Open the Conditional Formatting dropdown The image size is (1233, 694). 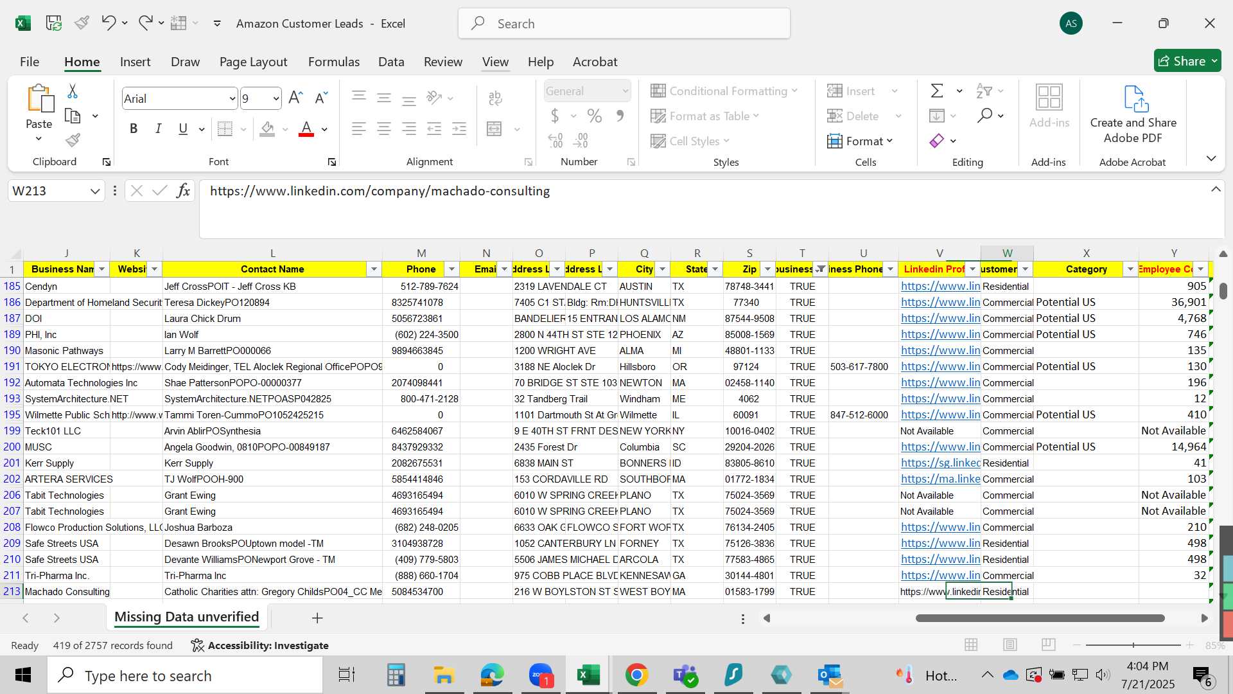(724, 91)
